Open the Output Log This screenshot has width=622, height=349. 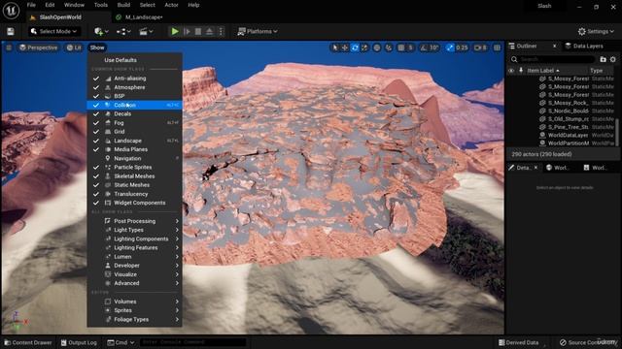(x=79, y=342)
